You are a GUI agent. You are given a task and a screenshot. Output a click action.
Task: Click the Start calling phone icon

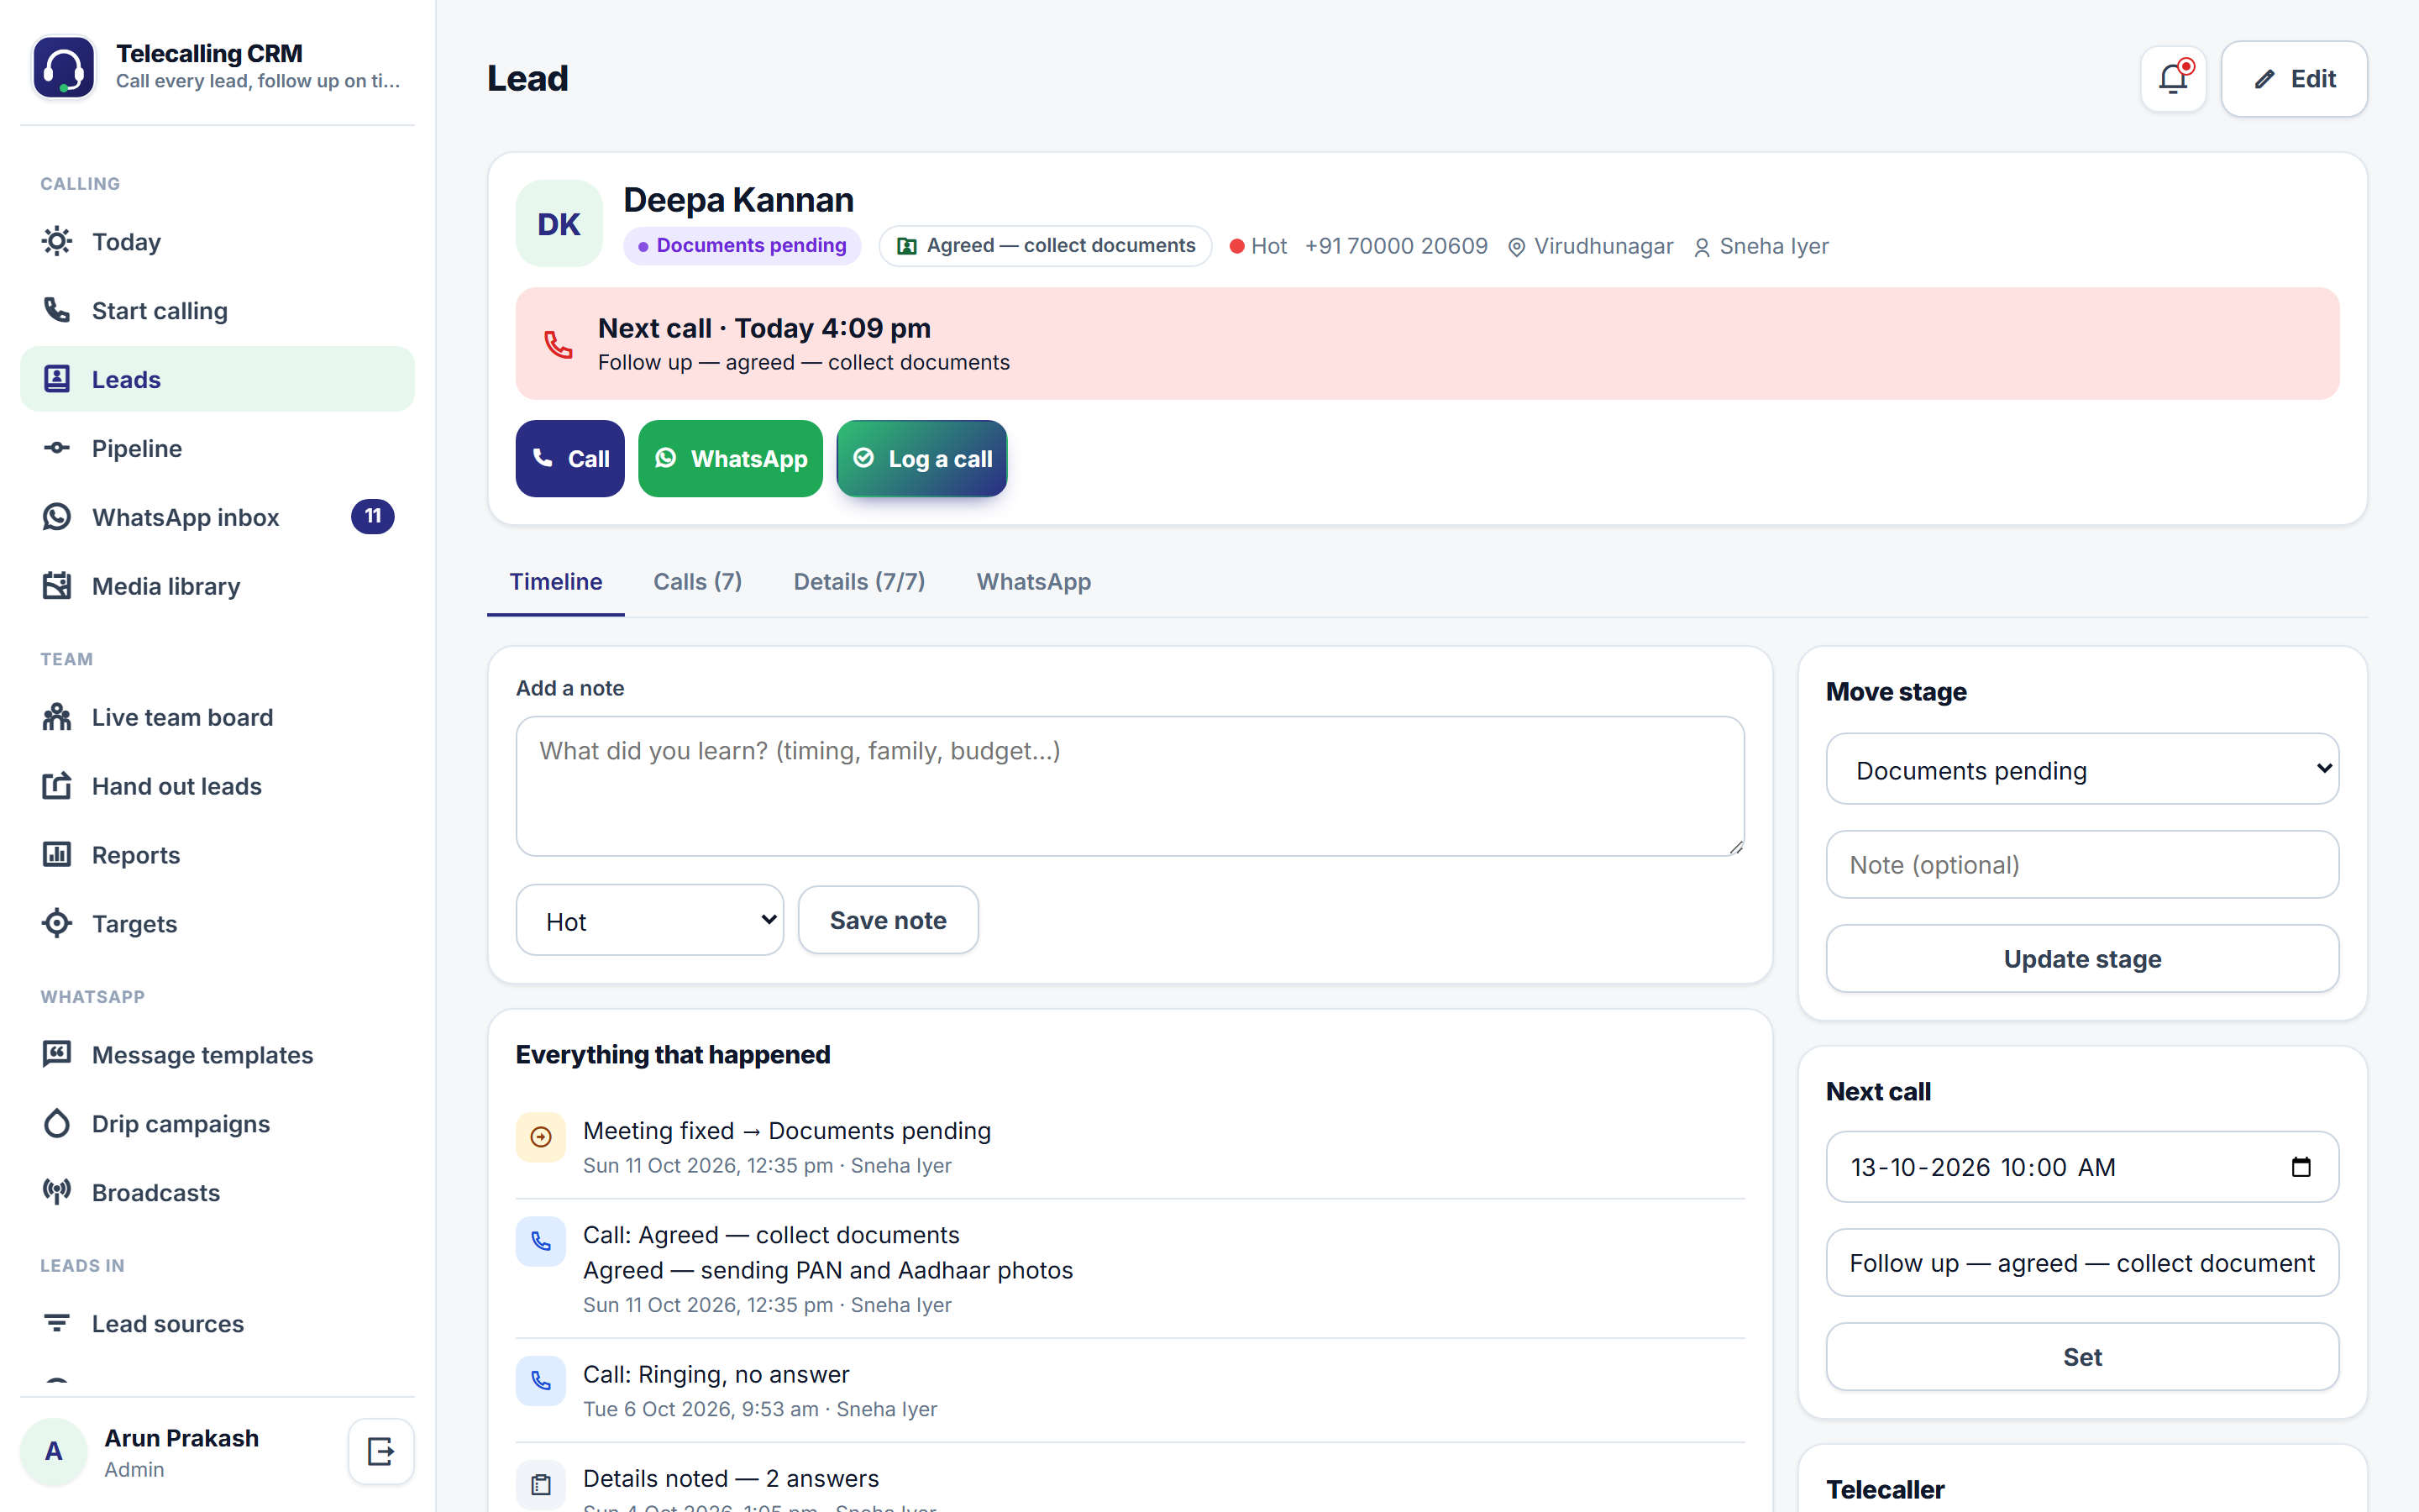click(57, 310)
